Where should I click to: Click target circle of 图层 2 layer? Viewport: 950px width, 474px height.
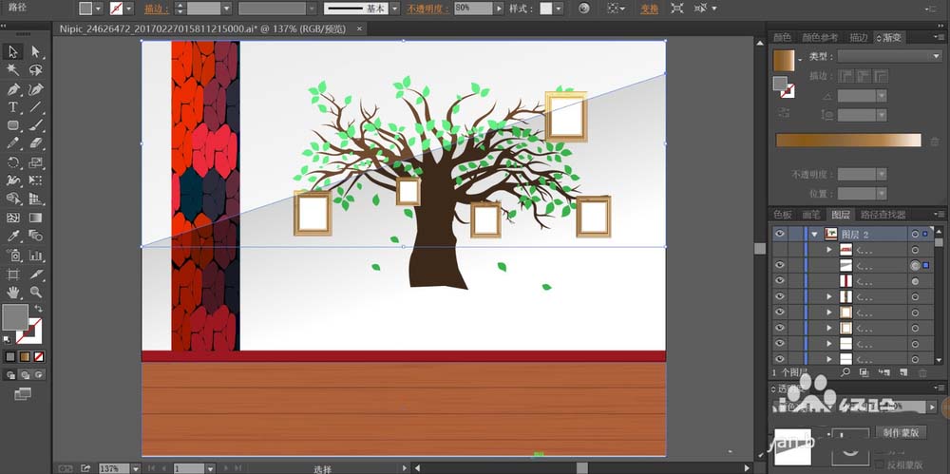click(x=915, y=234)
